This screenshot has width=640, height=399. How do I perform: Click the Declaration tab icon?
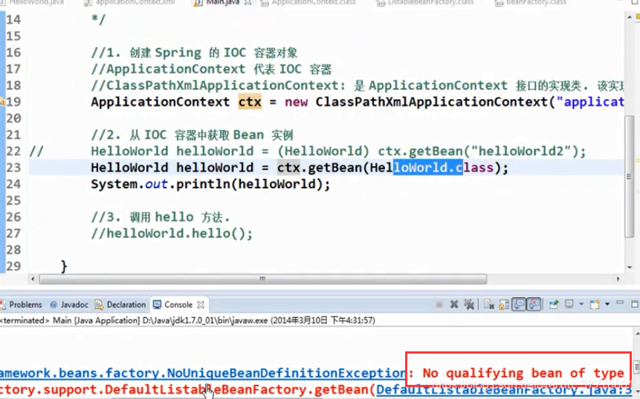click(99, 305)
